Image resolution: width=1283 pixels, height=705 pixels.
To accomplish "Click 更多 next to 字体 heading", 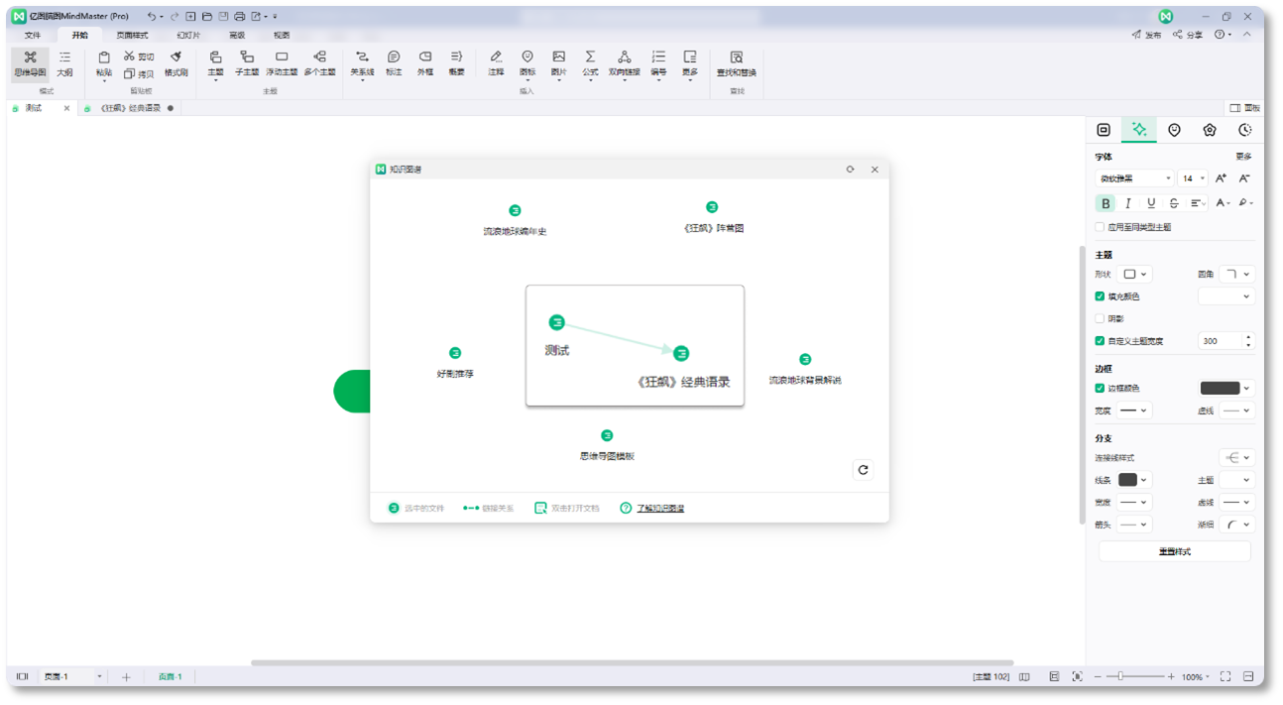I will click(1243, 157).
